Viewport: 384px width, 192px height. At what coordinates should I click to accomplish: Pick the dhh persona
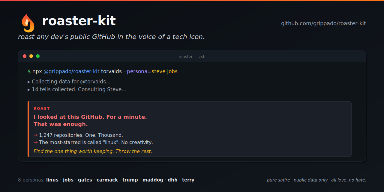point(172,180)
